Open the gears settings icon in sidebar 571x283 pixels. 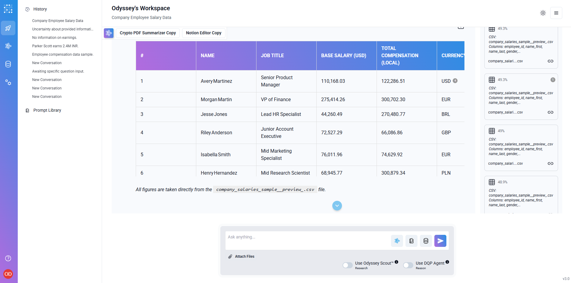pos(8,82)
